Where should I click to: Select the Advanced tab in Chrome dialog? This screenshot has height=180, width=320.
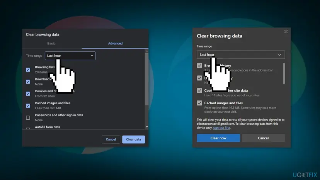(115, 43)
